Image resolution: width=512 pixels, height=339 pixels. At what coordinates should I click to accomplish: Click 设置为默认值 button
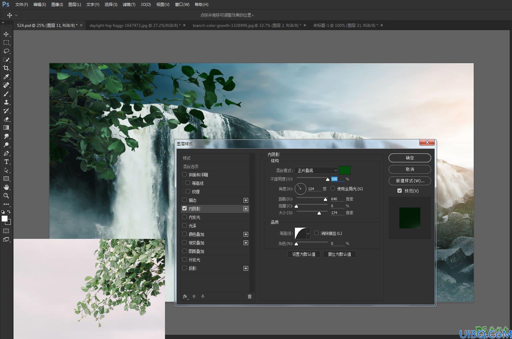304,254
